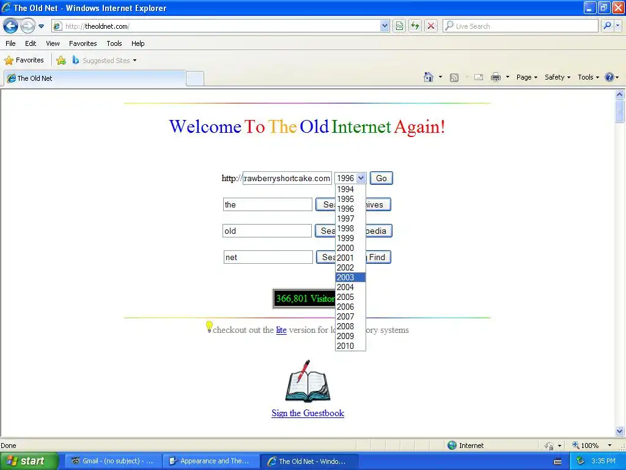626x470 pixels.
Task: Pick 2000 from the year list
Action: (350, 248)
